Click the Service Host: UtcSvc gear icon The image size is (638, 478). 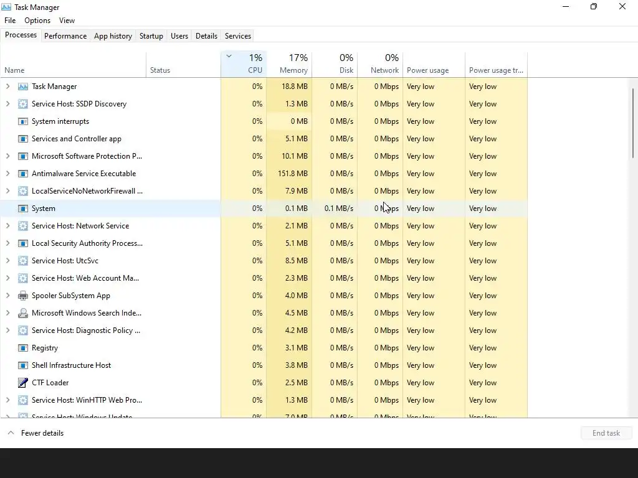click(x=23, y=261)
